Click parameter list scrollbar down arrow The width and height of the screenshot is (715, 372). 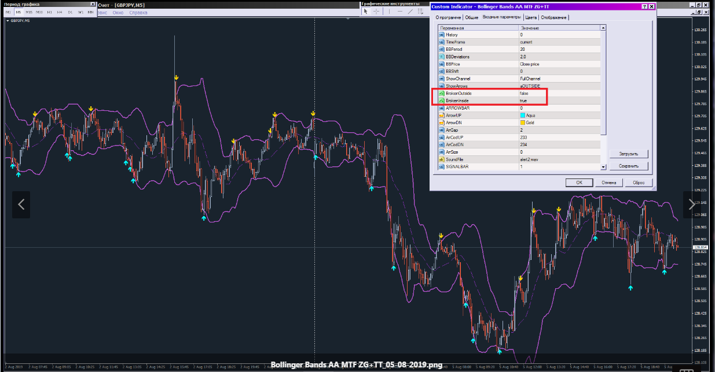point(603,167)
